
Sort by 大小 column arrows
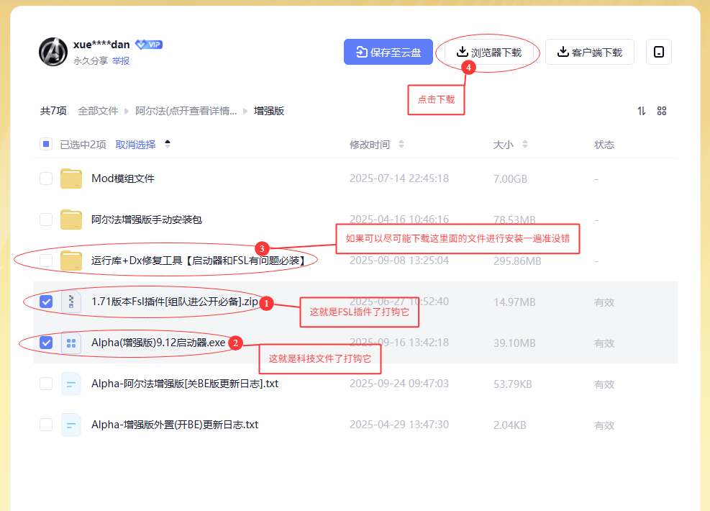[525, 145]
